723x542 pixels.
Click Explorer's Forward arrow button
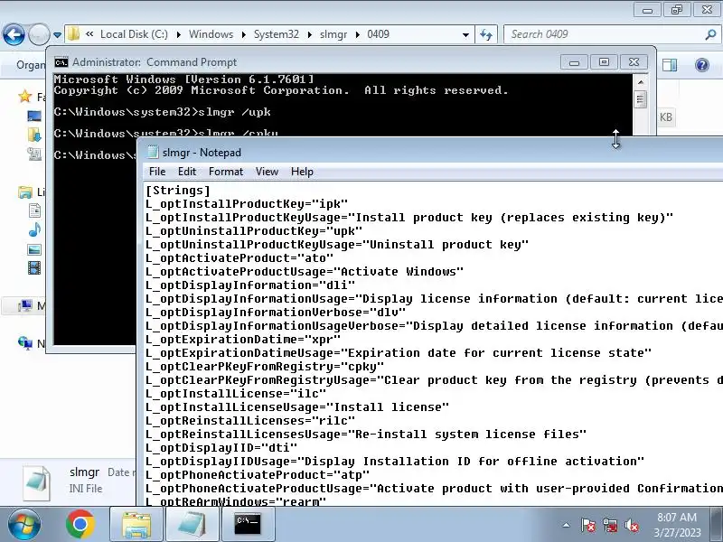point(39,34)
